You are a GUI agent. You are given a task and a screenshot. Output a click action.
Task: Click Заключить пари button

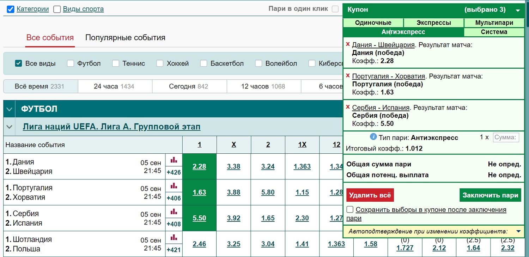pyautogui.click(x=490, y=195)
